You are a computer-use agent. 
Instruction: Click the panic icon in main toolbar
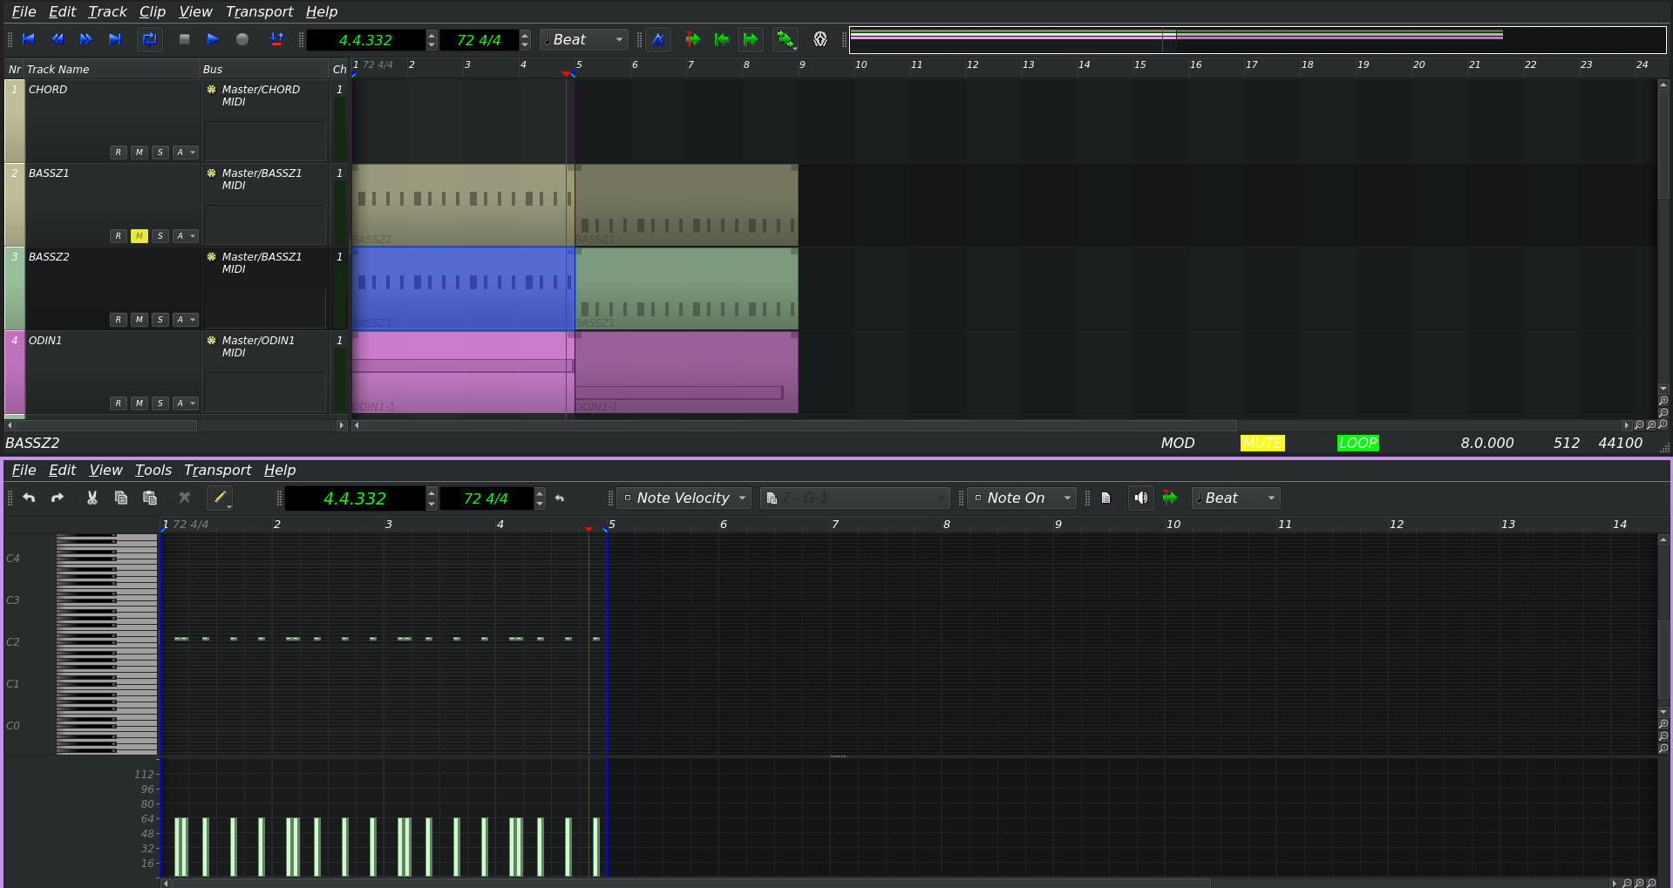(820, 39)
